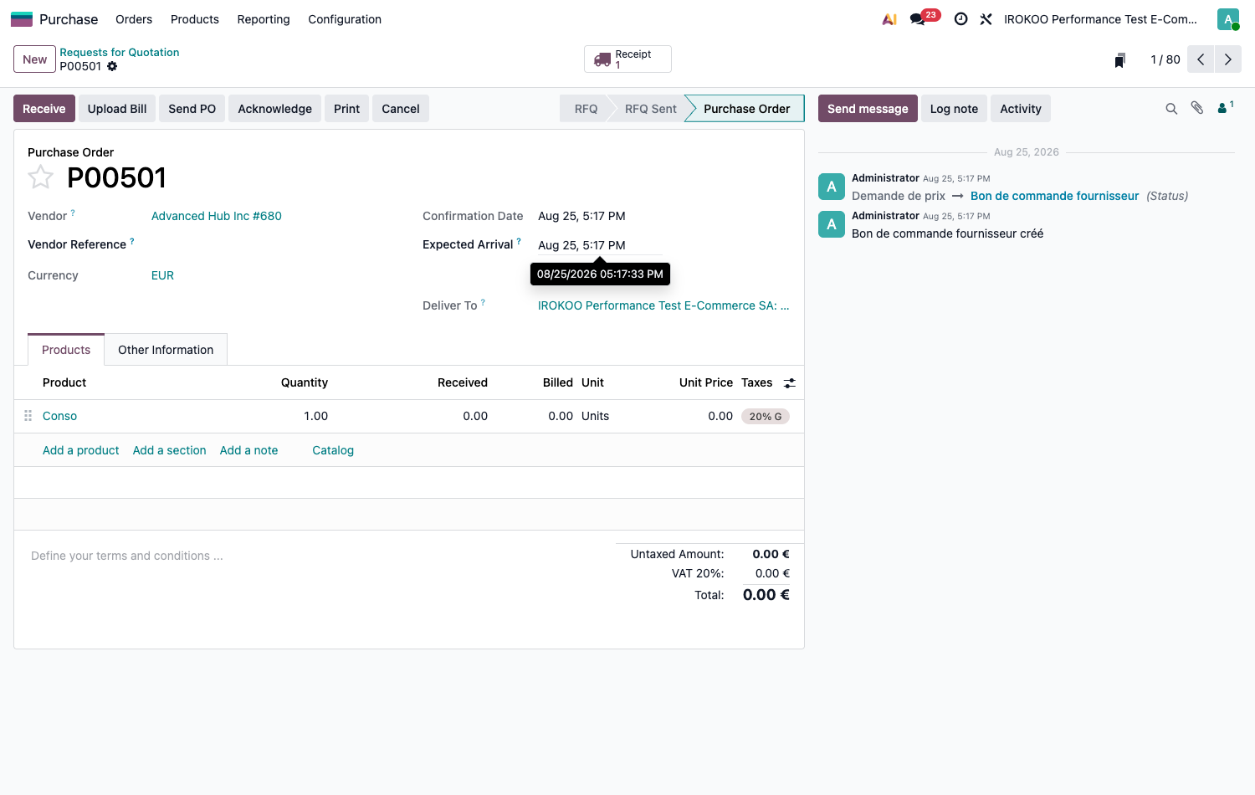The width and height of the screenshot is (1255, 795).
Task: Toggle the favorite star for P00501
Action: coord(40,177)
